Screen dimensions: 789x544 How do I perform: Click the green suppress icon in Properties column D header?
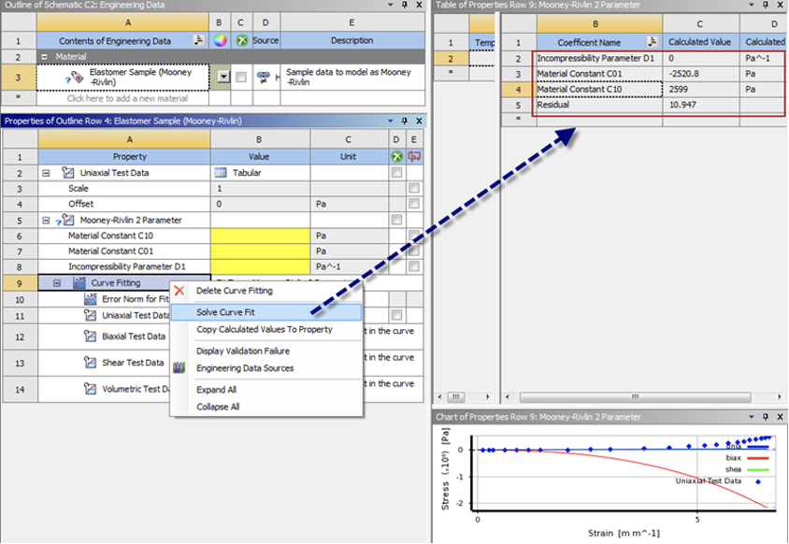click(396, 156)
